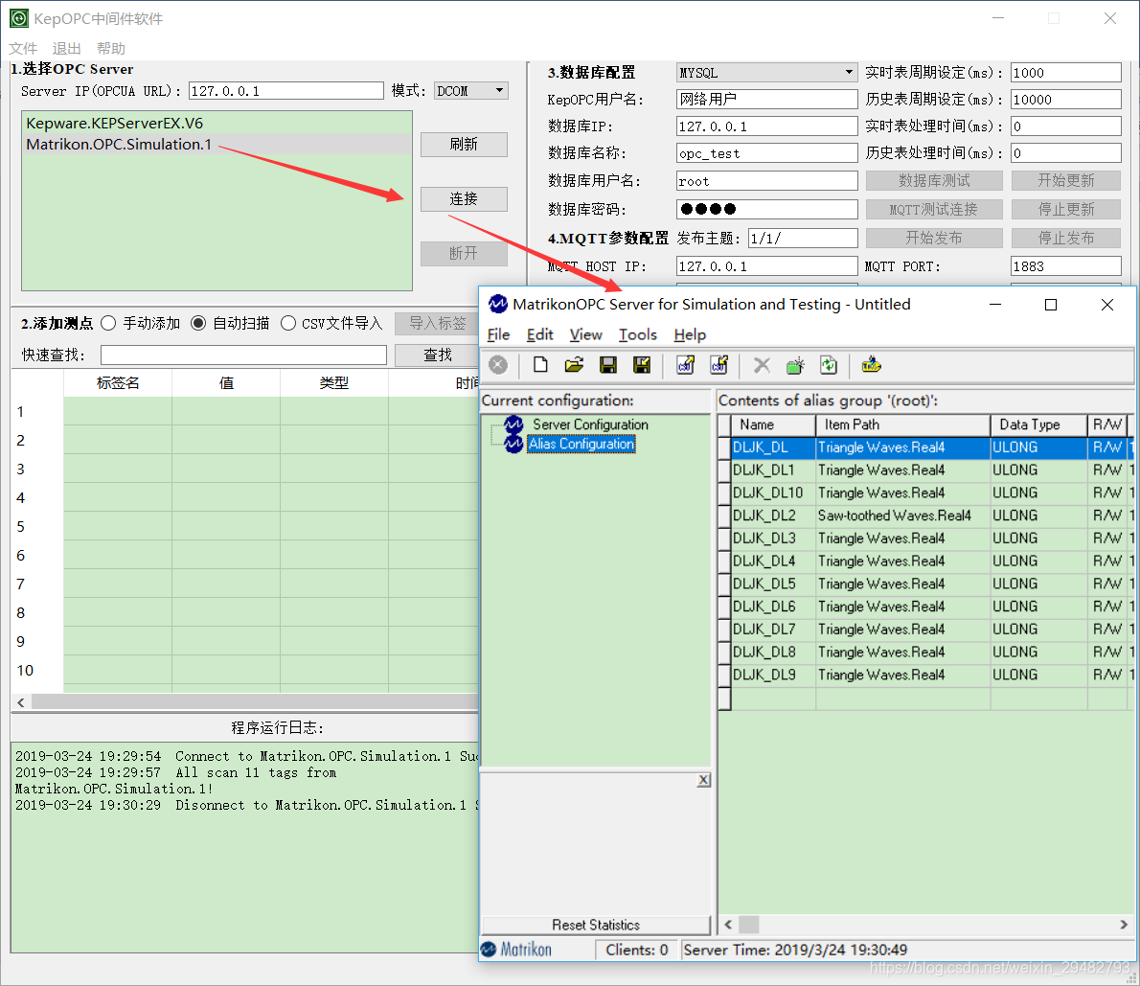The width and height of the screenshot is (1140, 986).
Task: Click the KepOPC app icon in title bar
Action: point(19,18)
